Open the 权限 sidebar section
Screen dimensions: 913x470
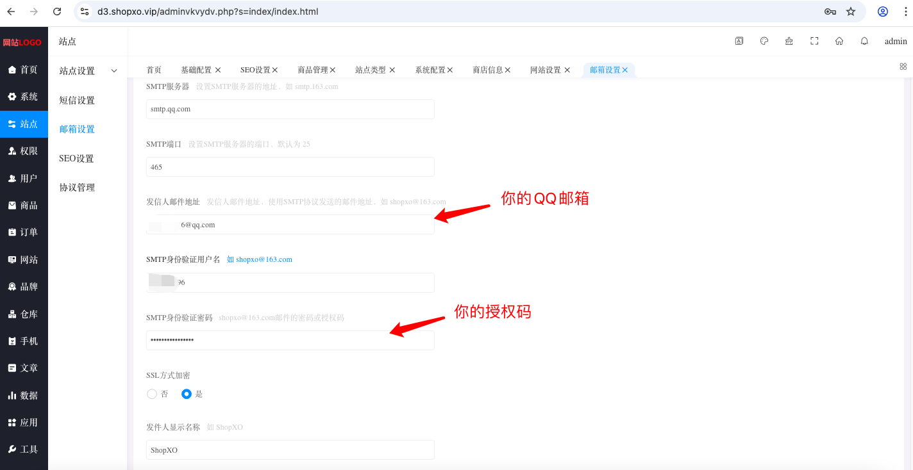(x=24, y=151)
